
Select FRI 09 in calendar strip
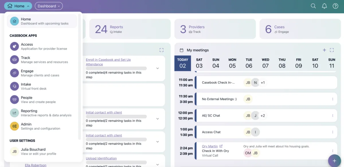click(299, 63)
